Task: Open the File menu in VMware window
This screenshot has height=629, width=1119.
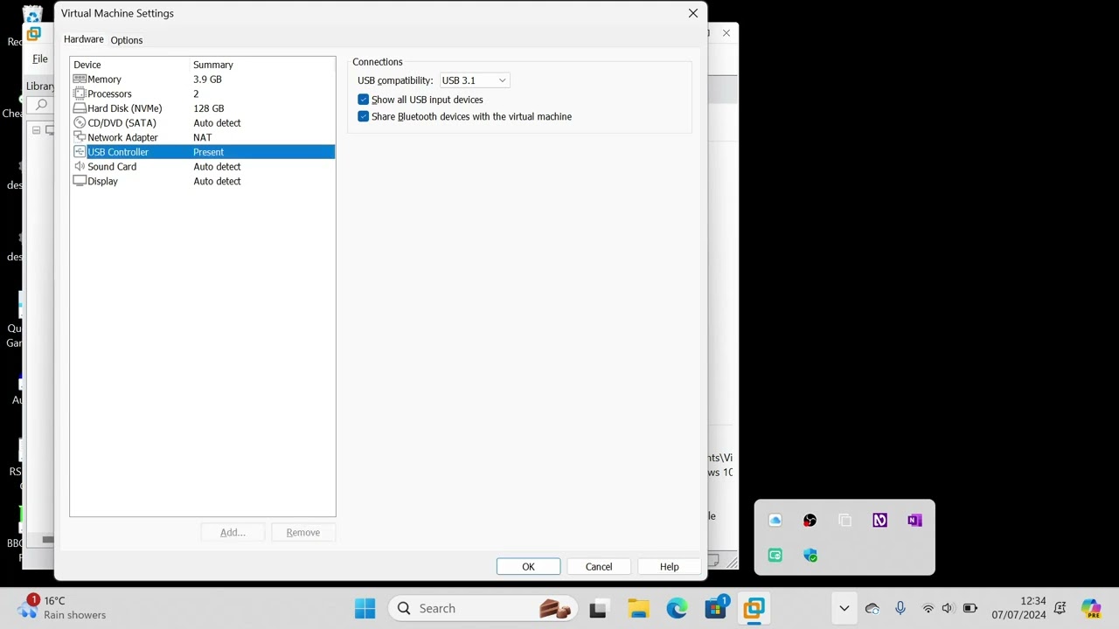Action: coord(40,59)
